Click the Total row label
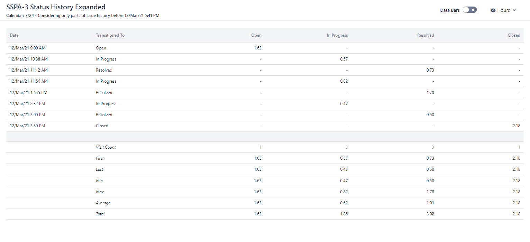The image size is (530, 242). (x=100, y=214)
